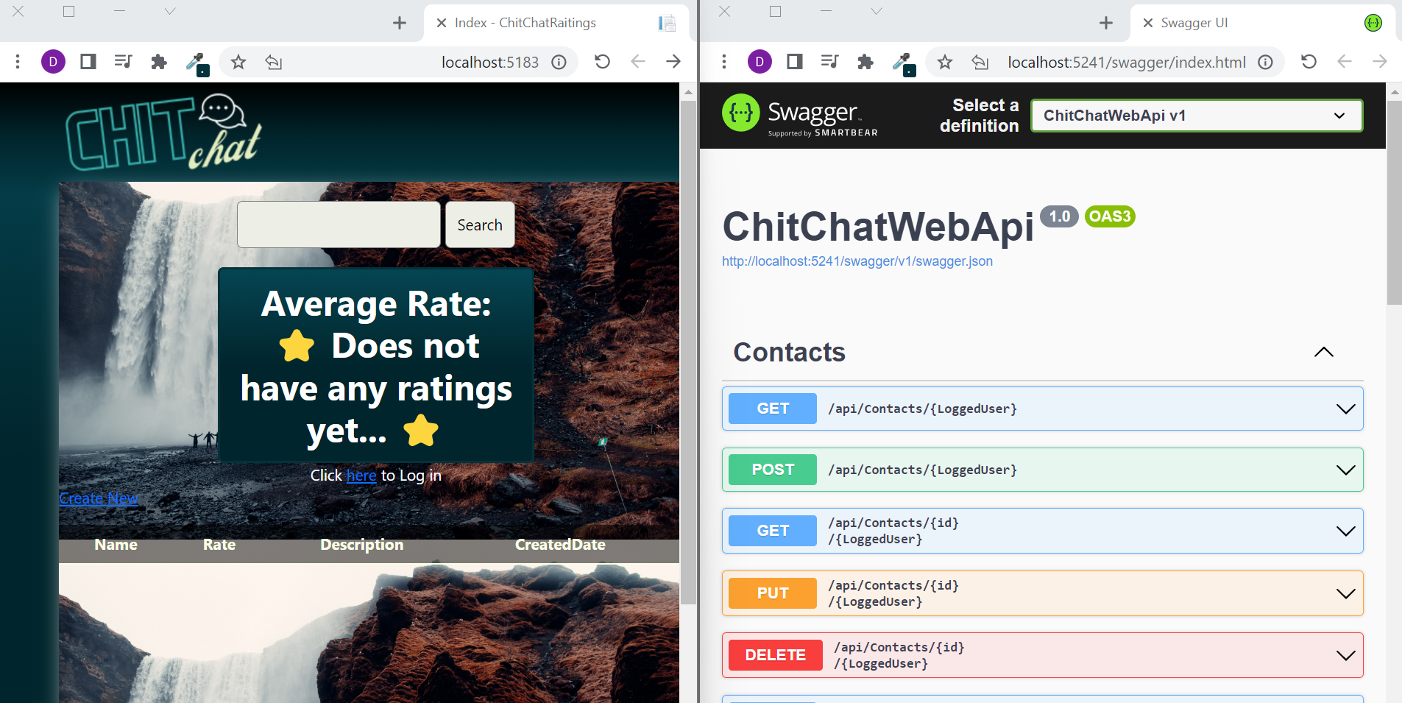Click the ChitChat logo

[x=163, y=132]
